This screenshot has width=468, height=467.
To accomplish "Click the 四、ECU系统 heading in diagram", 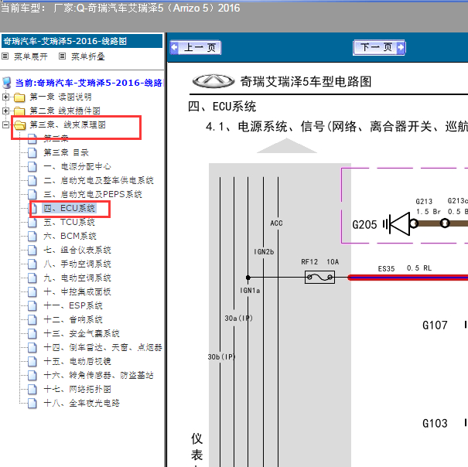I will [x=222, y=107].
